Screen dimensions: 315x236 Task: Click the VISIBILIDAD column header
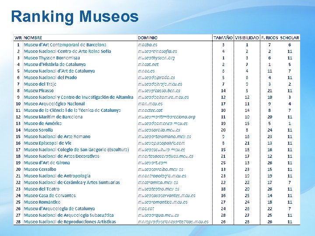pos(247,38)
